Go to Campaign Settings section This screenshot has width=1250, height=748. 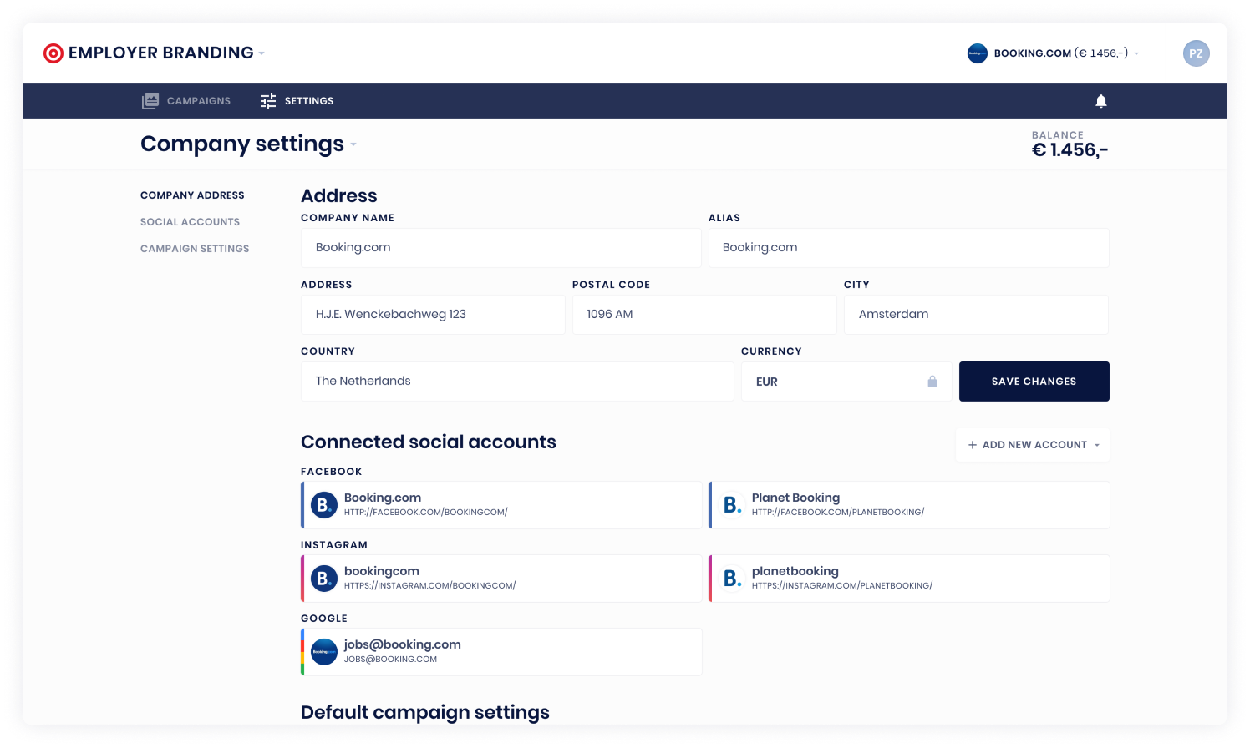coord(195,249)
